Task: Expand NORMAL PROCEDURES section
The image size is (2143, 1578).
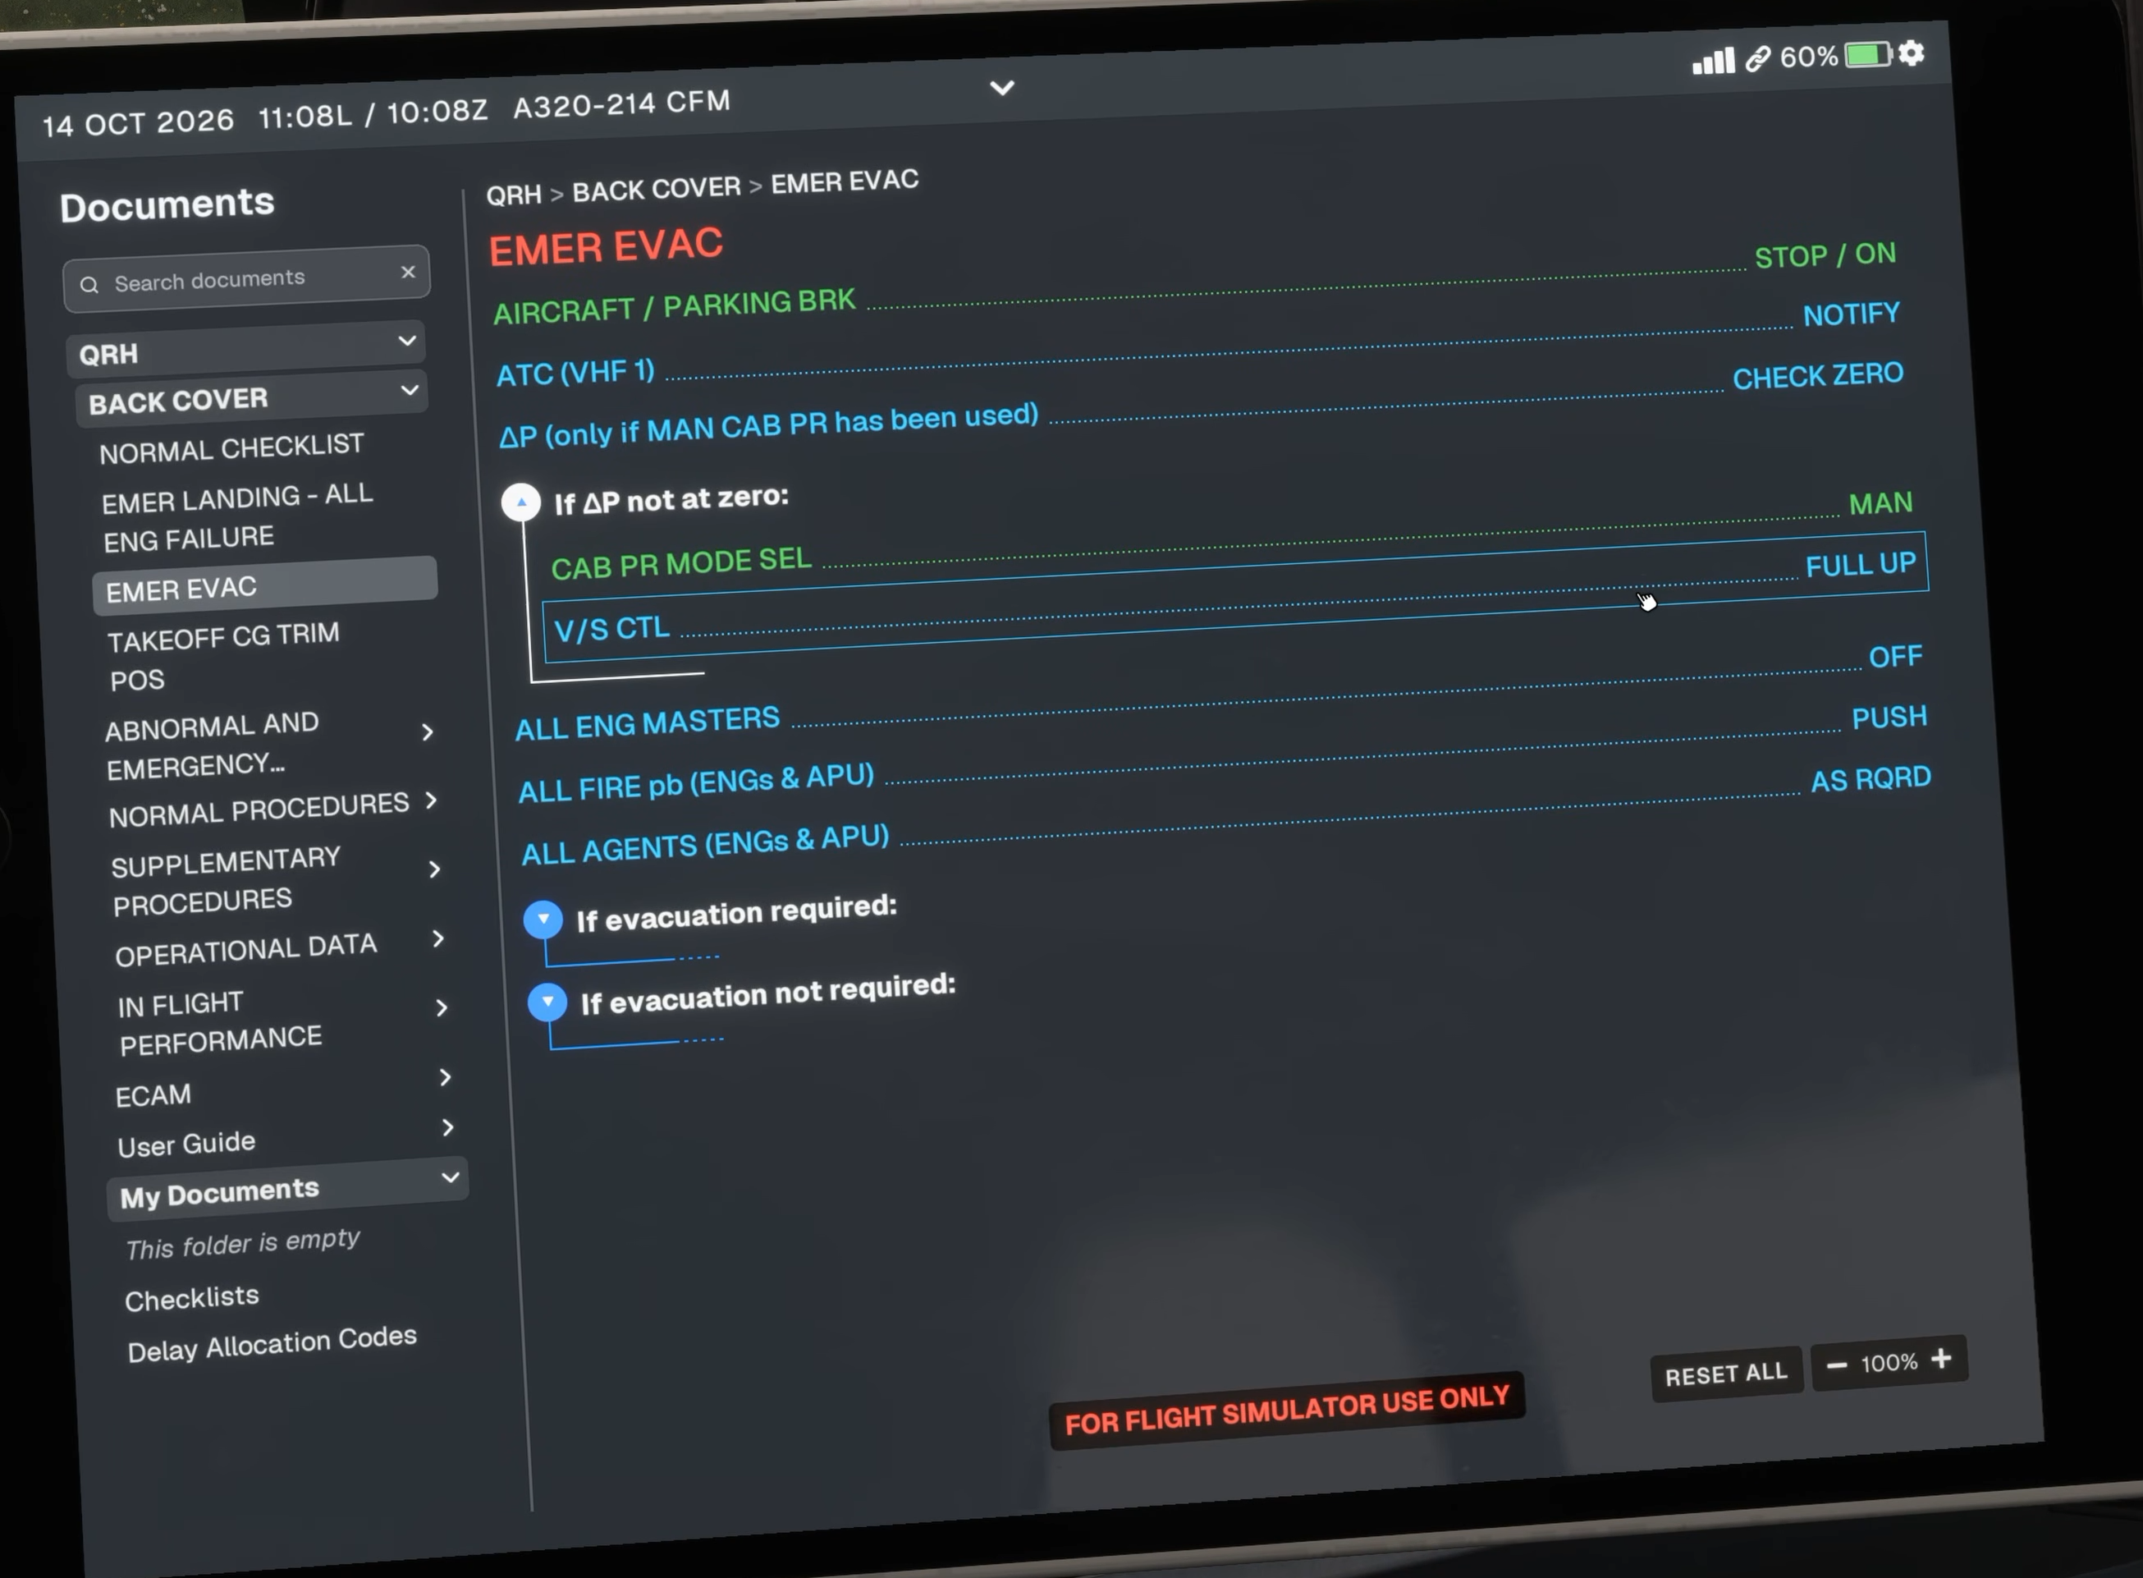Action: 432,800
